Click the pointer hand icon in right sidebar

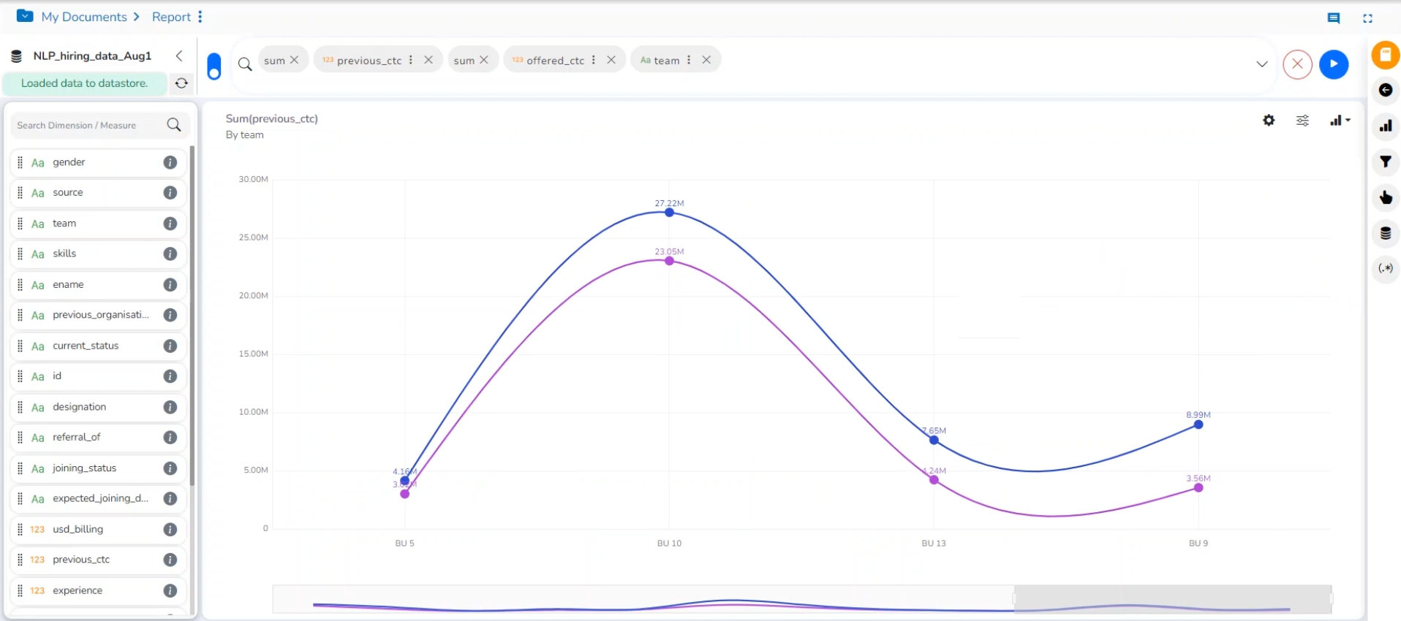click(x=1386, y=197)
